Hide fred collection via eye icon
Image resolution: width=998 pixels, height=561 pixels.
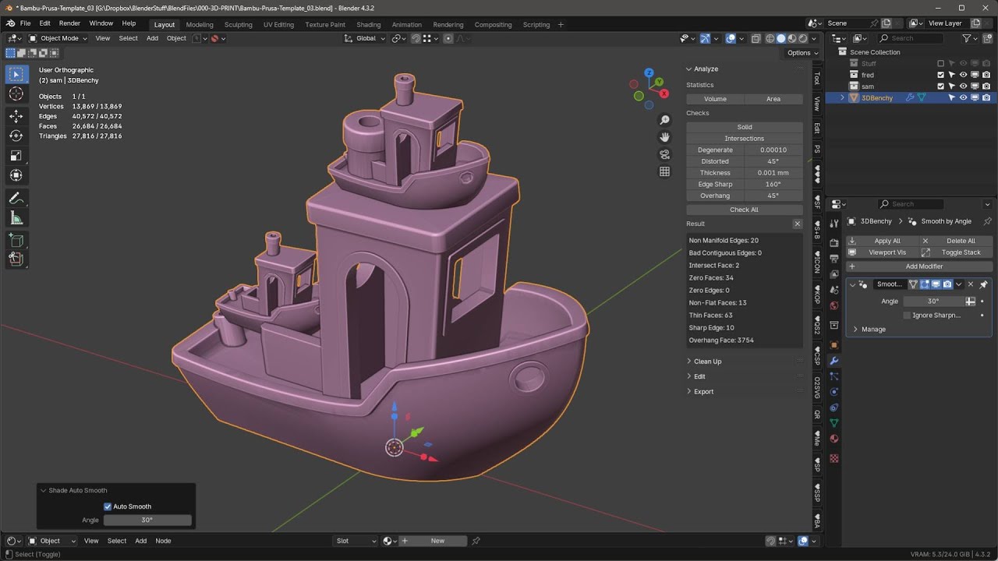coord(963,75)
